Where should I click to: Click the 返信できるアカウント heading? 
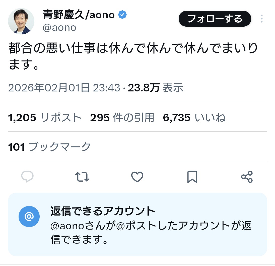[x=103, y=211]
